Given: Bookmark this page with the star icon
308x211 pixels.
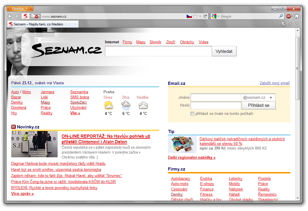Looking at the screenshot, I should pos(195,16).
